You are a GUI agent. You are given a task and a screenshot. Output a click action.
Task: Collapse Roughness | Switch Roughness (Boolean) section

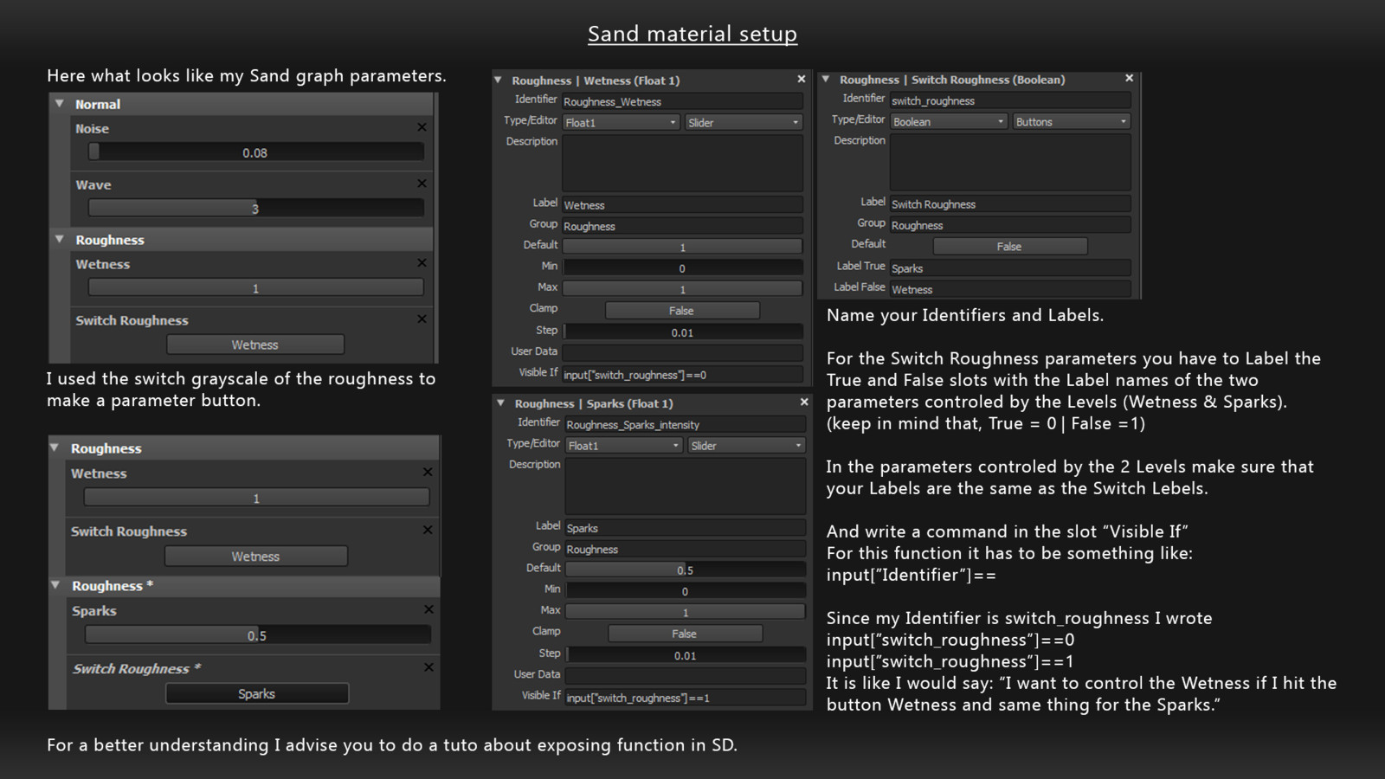coord(825,80)
